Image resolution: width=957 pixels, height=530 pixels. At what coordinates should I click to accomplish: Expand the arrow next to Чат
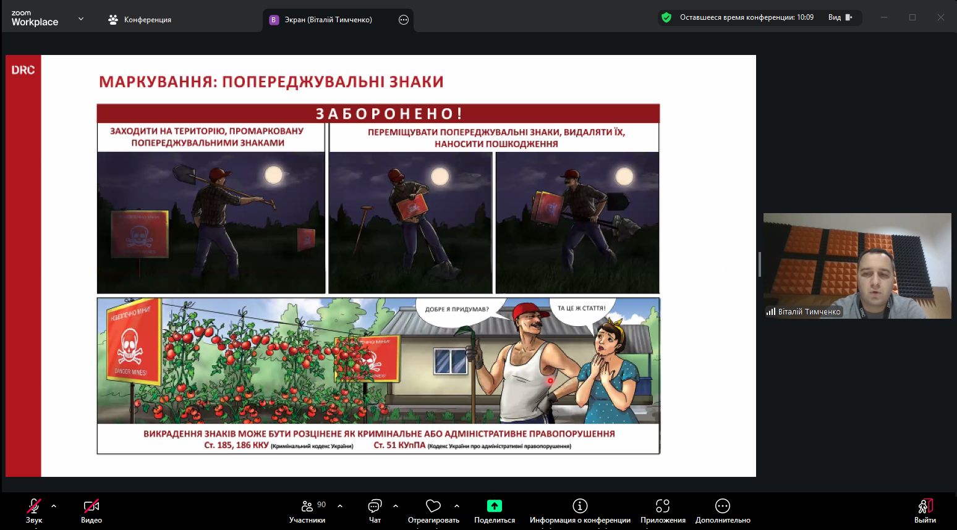(396, 506)
